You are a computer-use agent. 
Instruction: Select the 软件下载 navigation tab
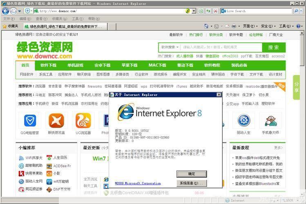tap(48, 65)
